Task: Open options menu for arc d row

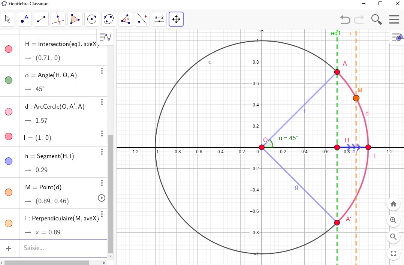Action: tap(102, 102)
